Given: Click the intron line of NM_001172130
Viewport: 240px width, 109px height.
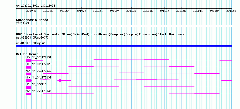Looking at the screenshot, I should [x=132, y=73].
